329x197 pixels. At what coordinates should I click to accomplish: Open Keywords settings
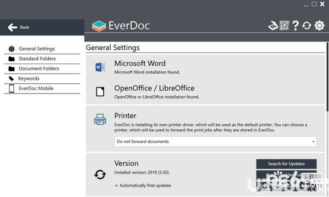[x=42, y=78]
